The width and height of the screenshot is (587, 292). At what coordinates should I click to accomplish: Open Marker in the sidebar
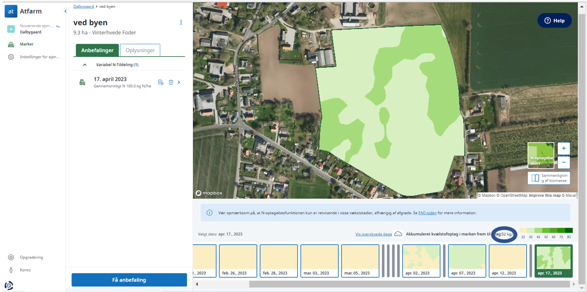tap(26, 44)
